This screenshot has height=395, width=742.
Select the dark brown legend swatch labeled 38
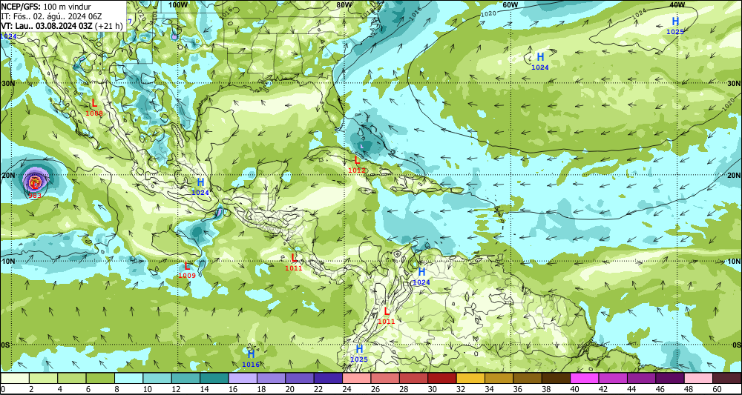pyautogui.click(x=555, y=378)
